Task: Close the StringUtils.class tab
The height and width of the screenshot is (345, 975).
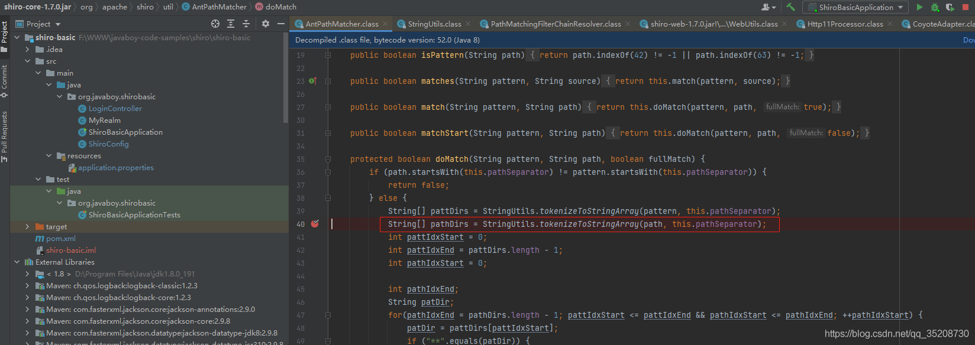Action: (468, 24)
